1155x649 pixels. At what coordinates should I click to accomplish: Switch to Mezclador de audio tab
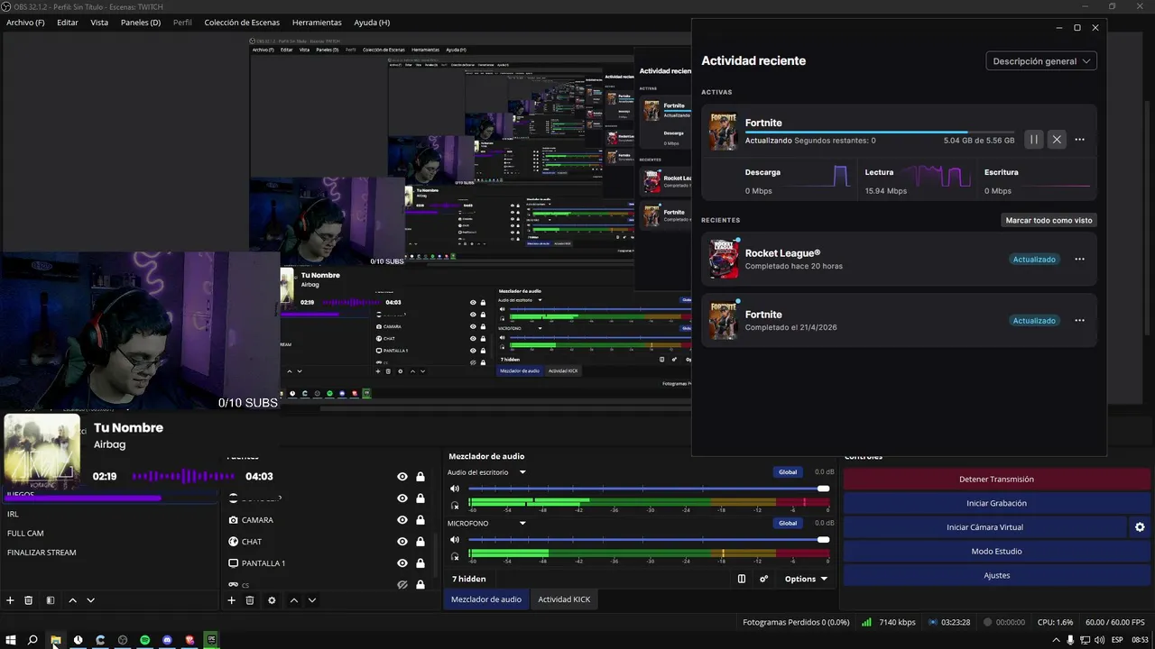(x=486, y=599)
